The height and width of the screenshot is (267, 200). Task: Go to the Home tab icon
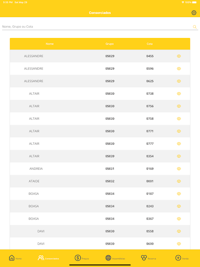click(x=12, y=258)
